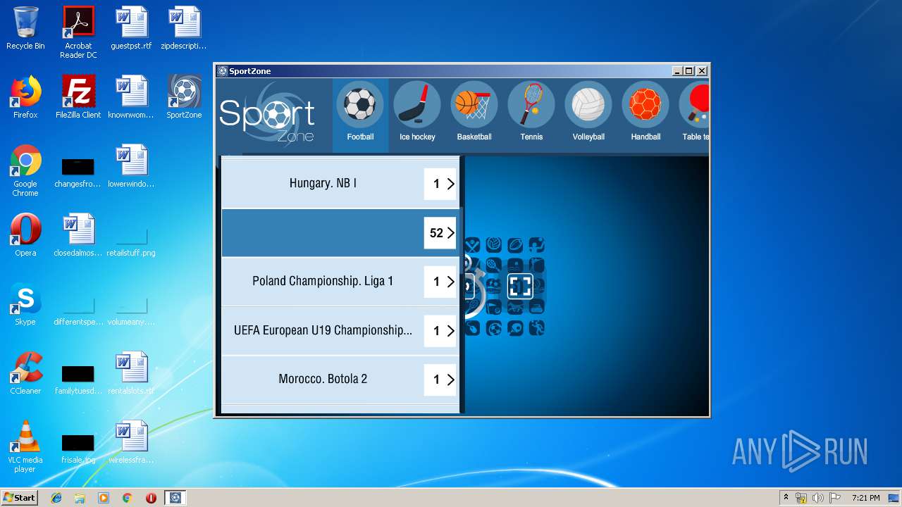Open VLC media player shortcut
This screenshot has width=902, height=507.
(x=25, y=446)
